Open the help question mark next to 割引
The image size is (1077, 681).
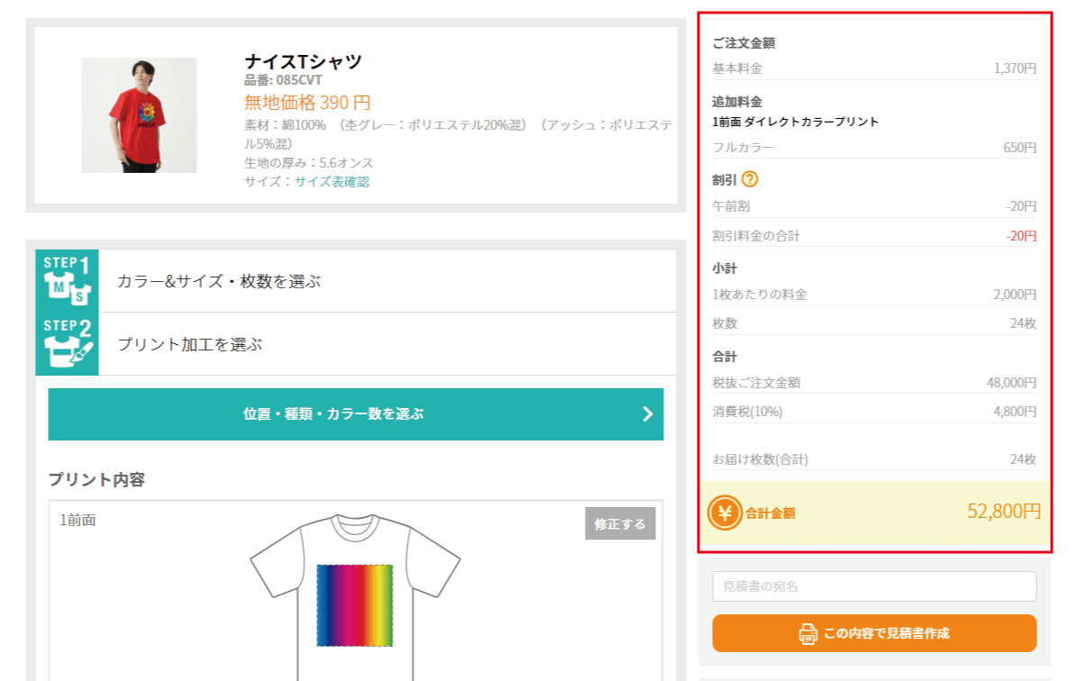(x=749, y=179)
